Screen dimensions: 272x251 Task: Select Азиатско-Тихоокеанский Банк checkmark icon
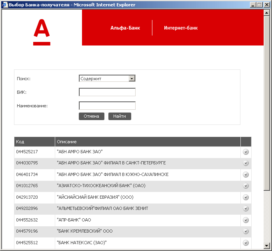point(246,186)
